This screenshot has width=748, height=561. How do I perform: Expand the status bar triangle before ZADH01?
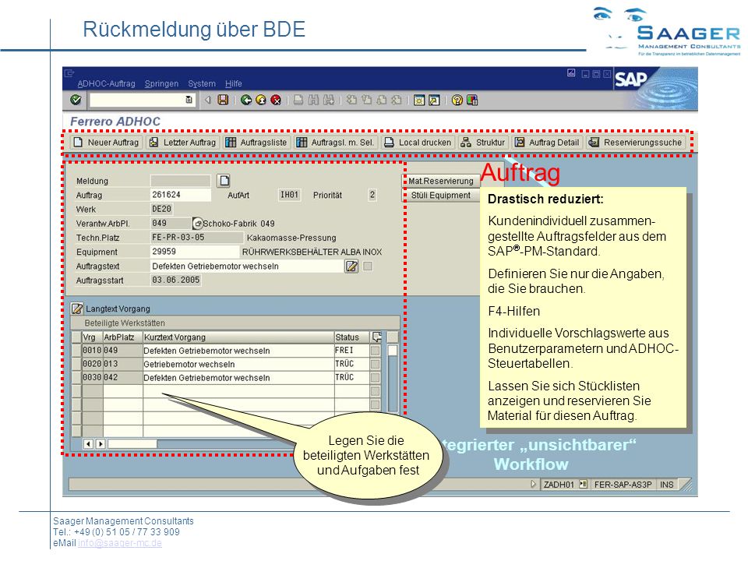pyautogui.click(x=534, y=484)
